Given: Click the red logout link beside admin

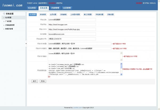Looking at the screenshot, I should 52,3.
